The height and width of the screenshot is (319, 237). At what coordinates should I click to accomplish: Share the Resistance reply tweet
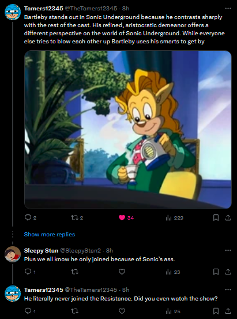[228, 311]
